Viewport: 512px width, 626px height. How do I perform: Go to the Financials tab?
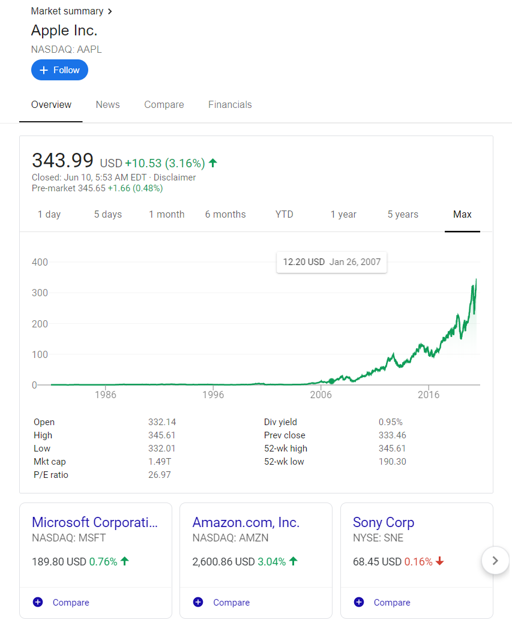click(230, 104)
